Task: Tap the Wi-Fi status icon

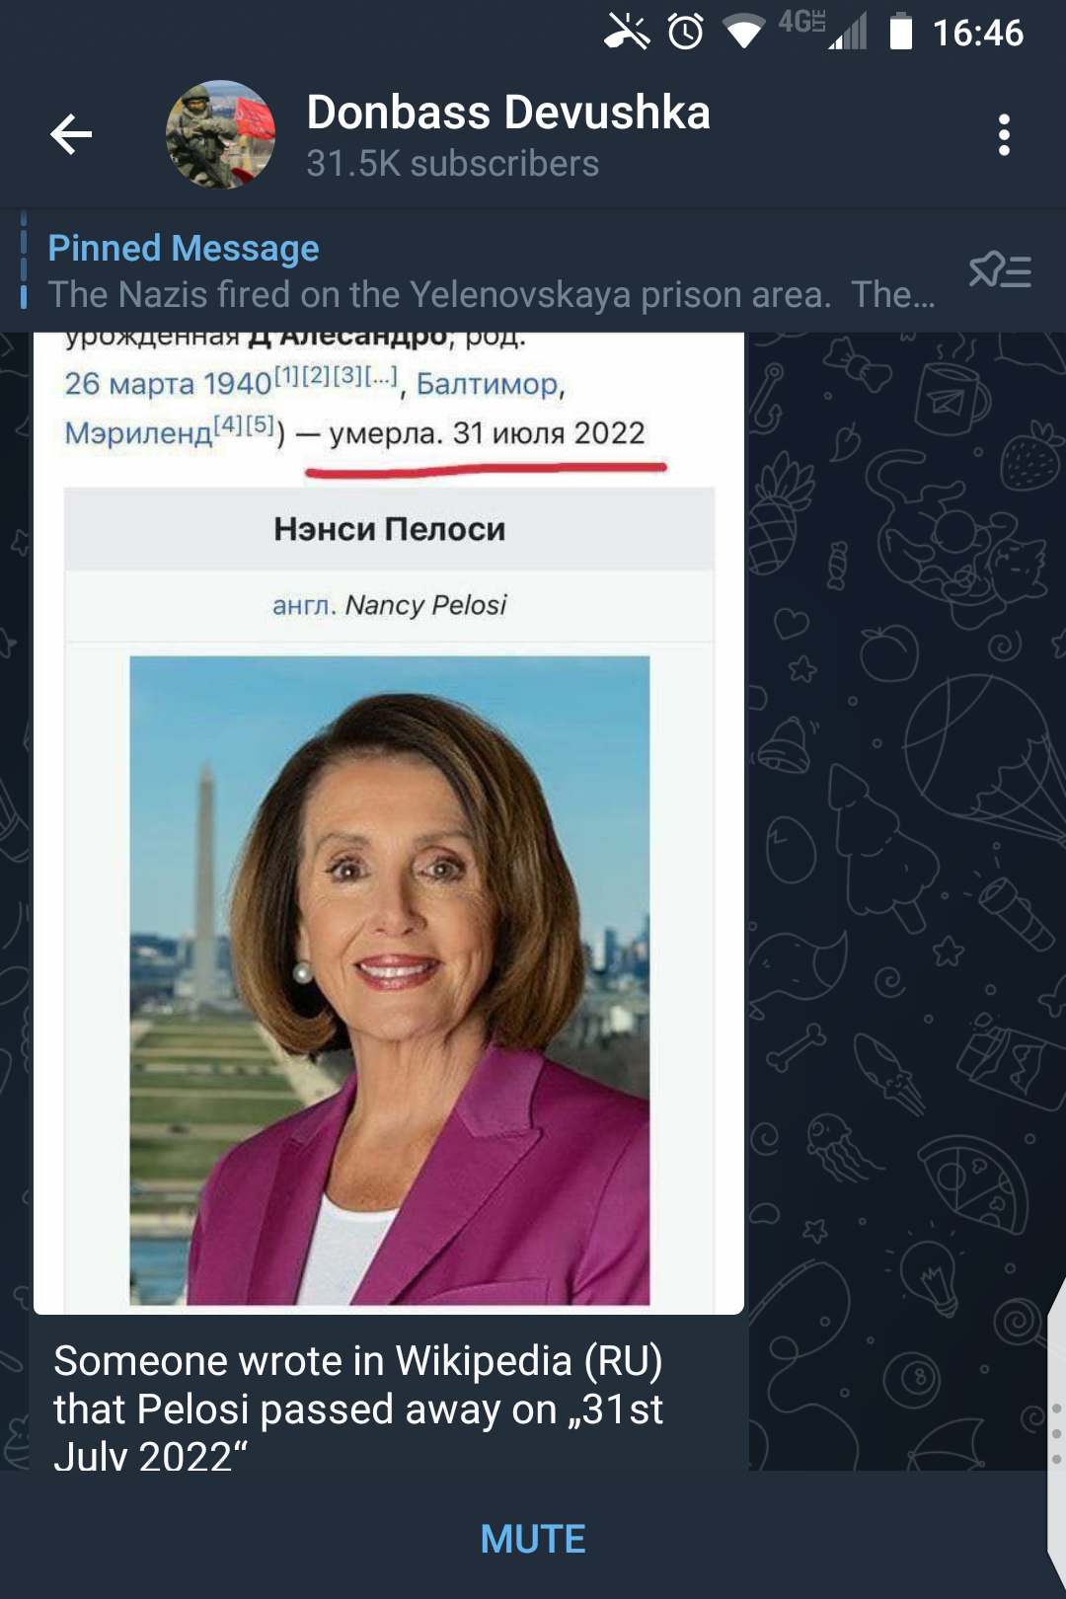Action: point(744,33)
